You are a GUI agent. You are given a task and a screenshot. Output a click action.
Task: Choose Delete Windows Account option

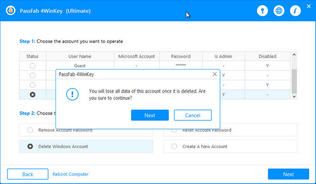pyautogui.click(x=86, y=147)
